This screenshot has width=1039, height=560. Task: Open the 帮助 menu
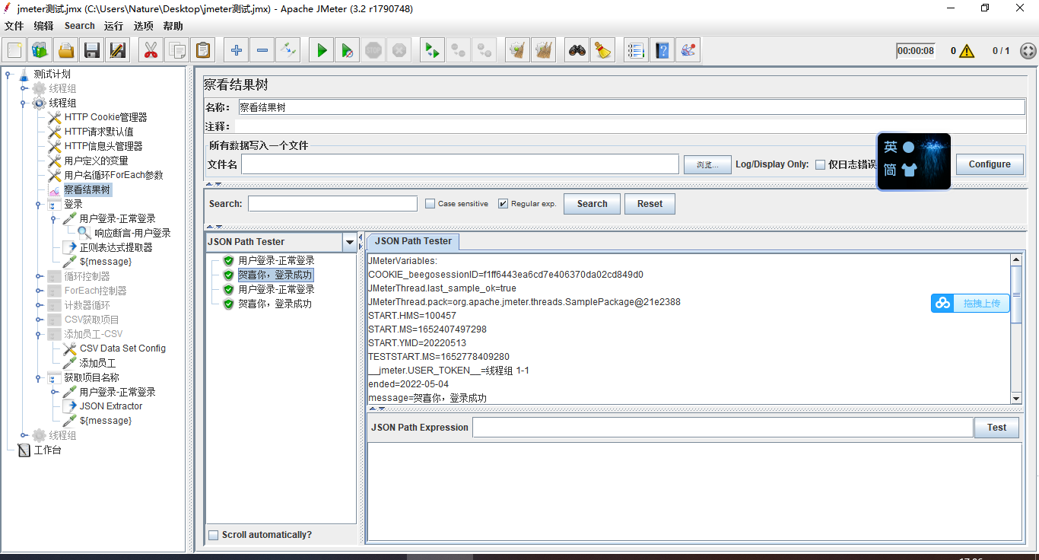(173, 26)
